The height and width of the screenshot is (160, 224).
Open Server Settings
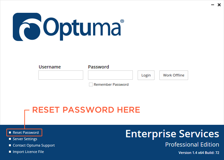point(25,139)
